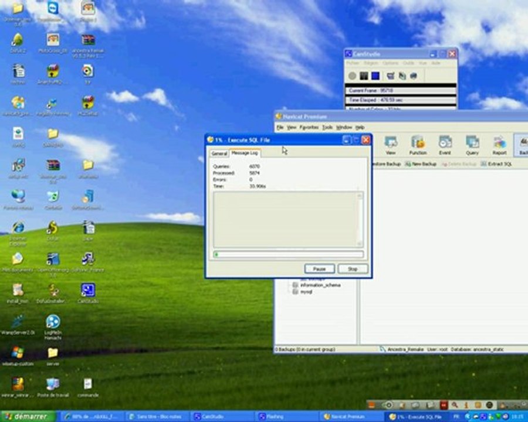Open CamStudio Options menu
528x422 pixels.
tap(390, 63)
